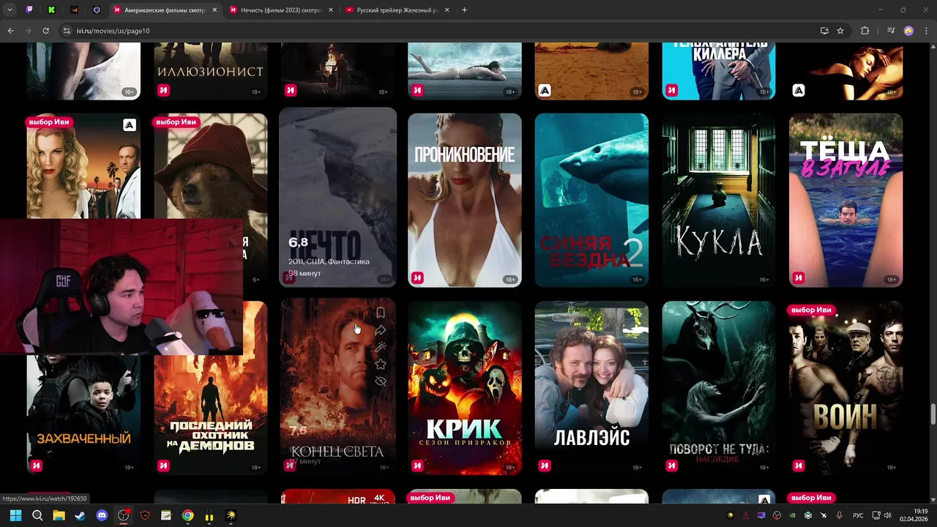Click the page vertical scrollbar thumb
The image size is (937, 527).
coord(933,413)
